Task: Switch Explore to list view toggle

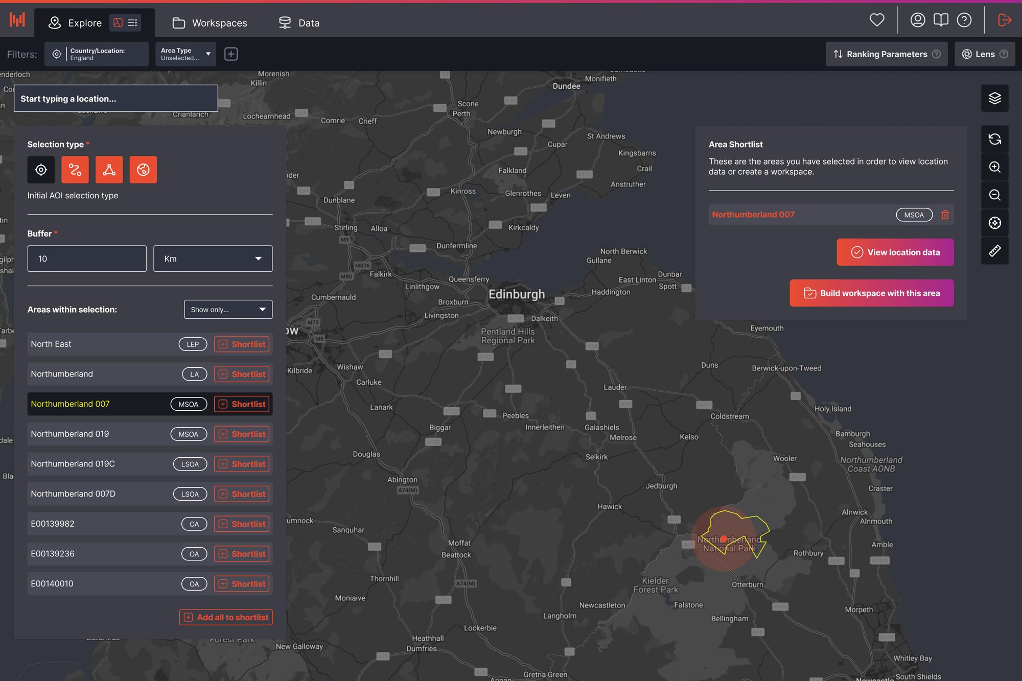Action: click(132, 22)
